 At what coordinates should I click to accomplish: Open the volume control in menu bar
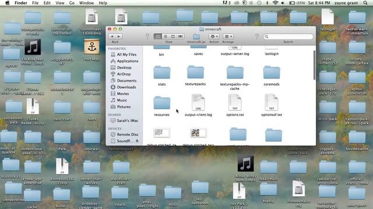[x=283, y=3]
